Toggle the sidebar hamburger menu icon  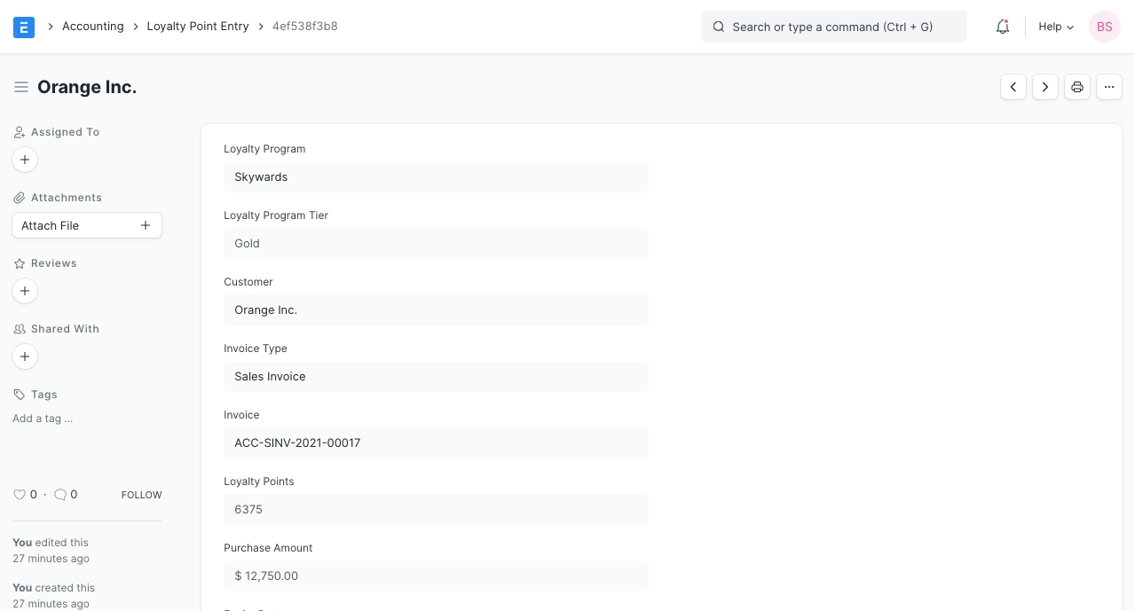[x=21, y=87]
